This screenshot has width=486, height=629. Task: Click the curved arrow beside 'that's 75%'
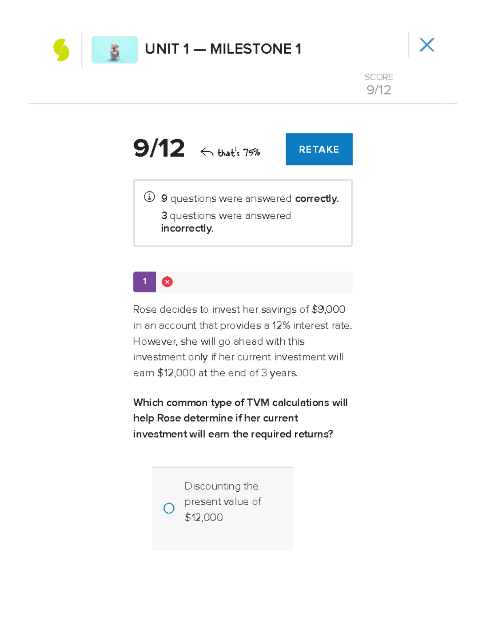(207, 152)
